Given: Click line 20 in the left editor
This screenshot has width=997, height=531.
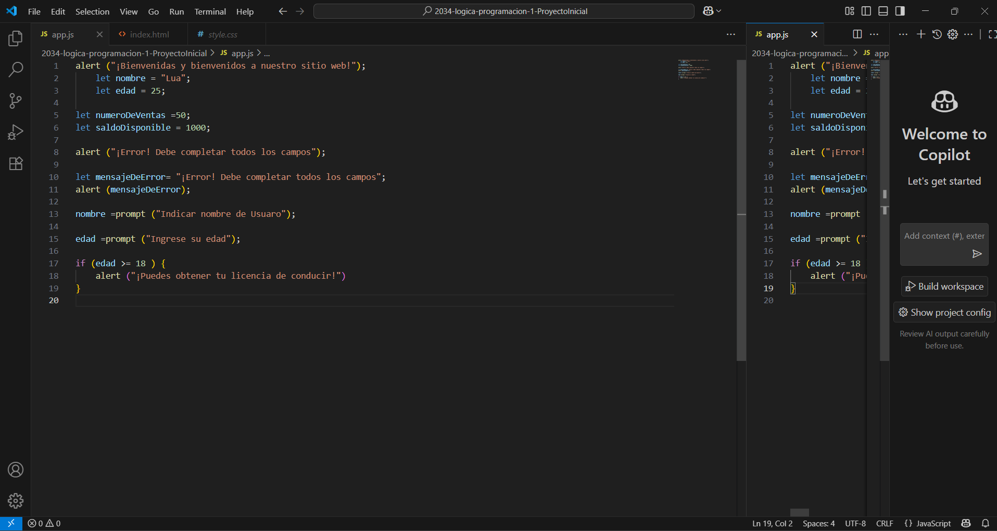Looking at the screenshot, I should point(375,301).
